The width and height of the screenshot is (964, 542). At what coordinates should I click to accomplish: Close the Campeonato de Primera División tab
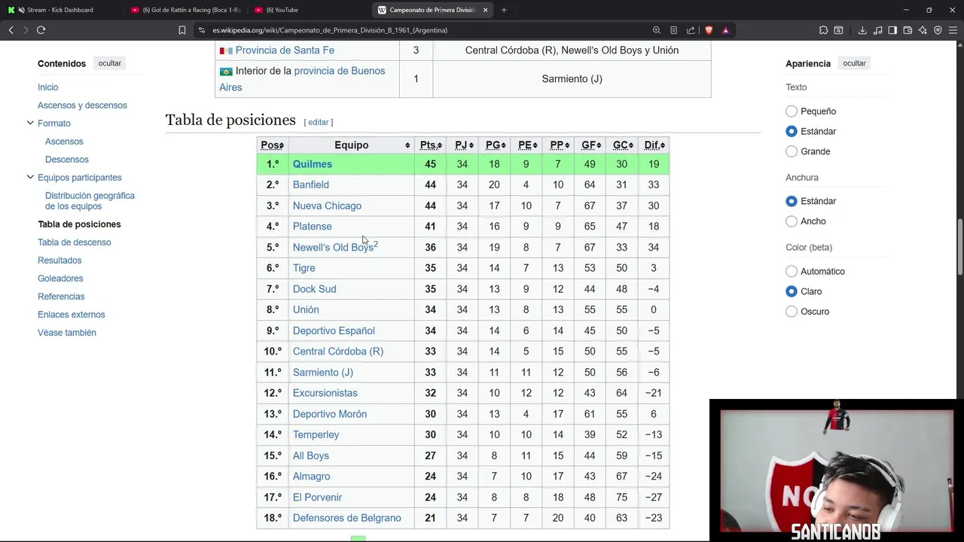pyautogui.click(x=485, y=10)
